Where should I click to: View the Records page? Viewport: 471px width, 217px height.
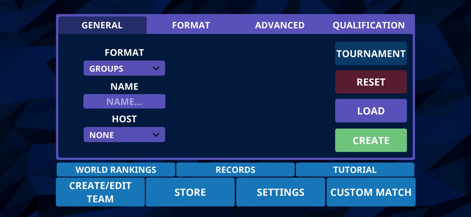point(235,170)
